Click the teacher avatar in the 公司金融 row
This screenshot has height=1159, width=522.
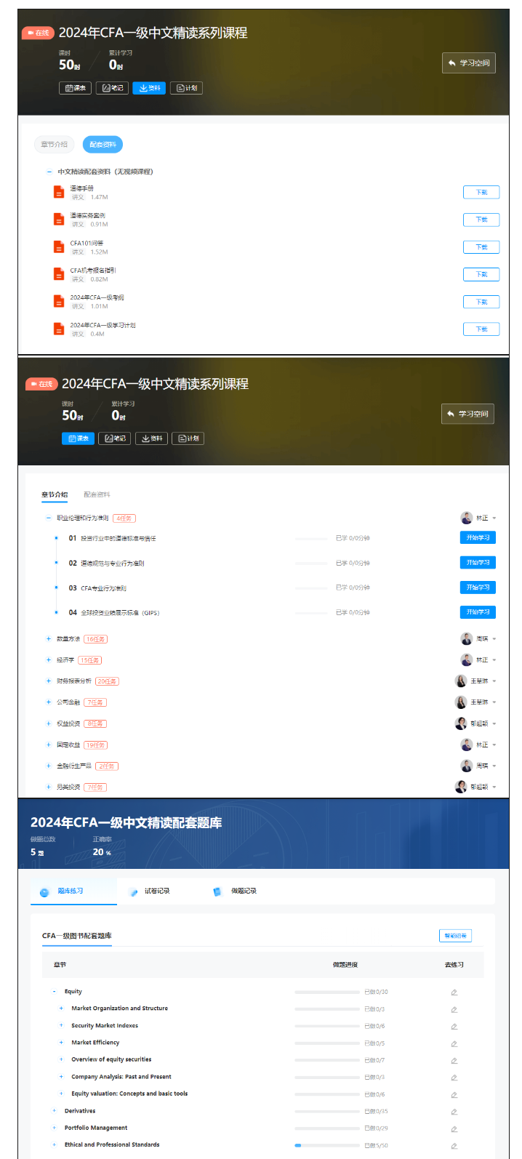[461, 702]
